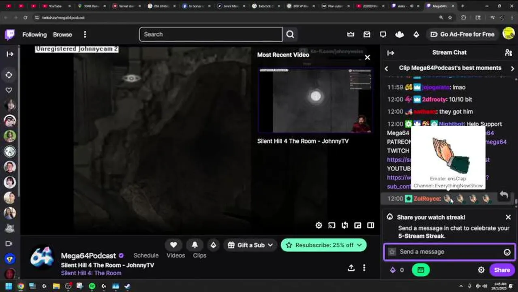Click the purple Share button
518x292 pixels.
click(502, 270)
